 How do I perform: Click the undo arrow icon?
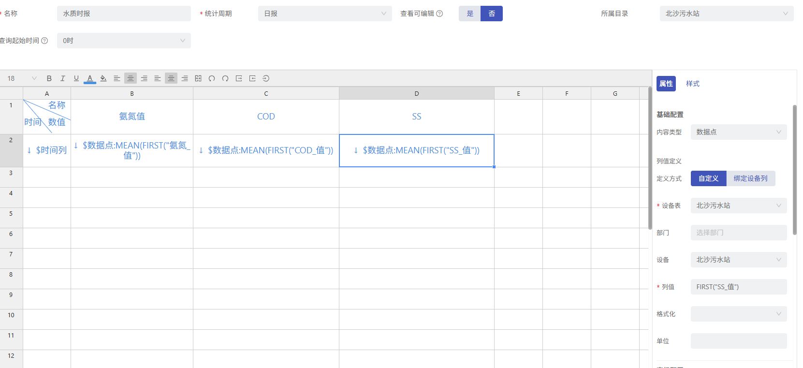click(x=211, y=78)
